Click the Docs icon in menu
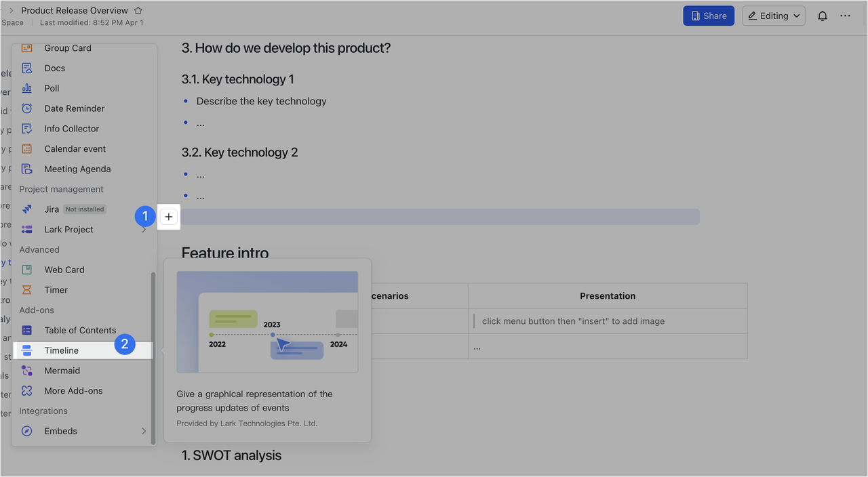This screenshot has width=868, height=477. coord(26,68)
